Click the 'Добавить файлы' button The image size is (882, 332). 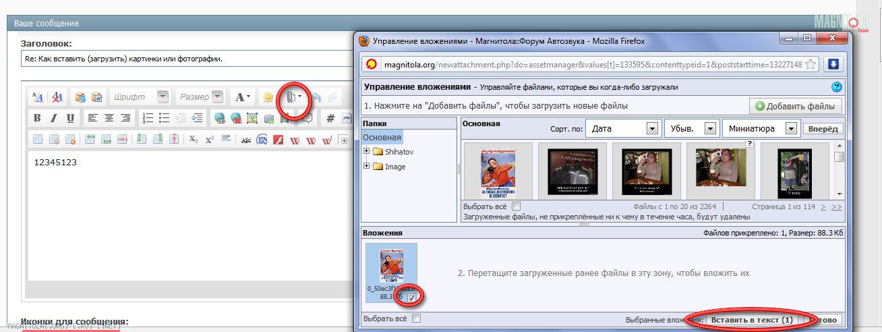pyautogui.click(x=796, y=106)
